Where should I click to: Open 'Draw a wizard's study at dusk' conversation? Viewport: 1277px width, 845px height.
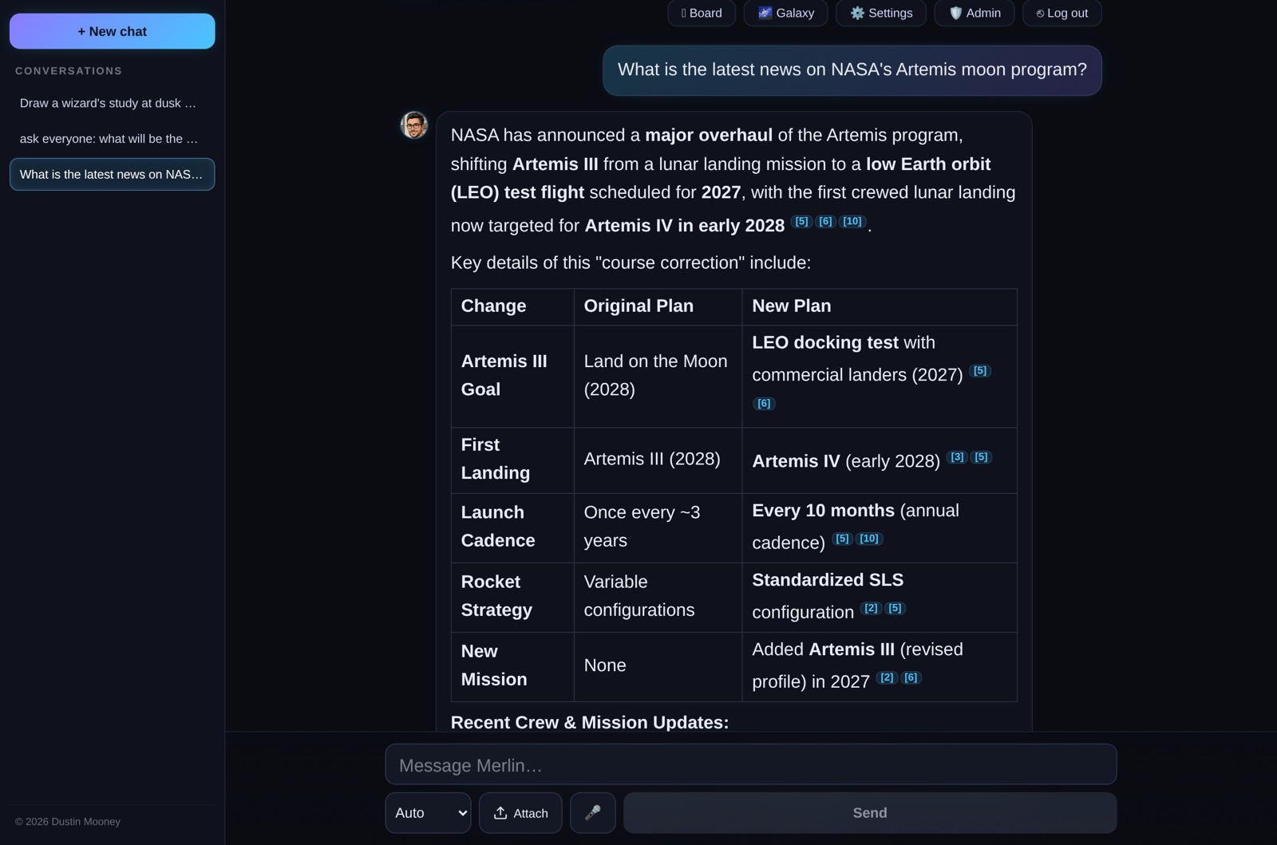click(112, 103)
